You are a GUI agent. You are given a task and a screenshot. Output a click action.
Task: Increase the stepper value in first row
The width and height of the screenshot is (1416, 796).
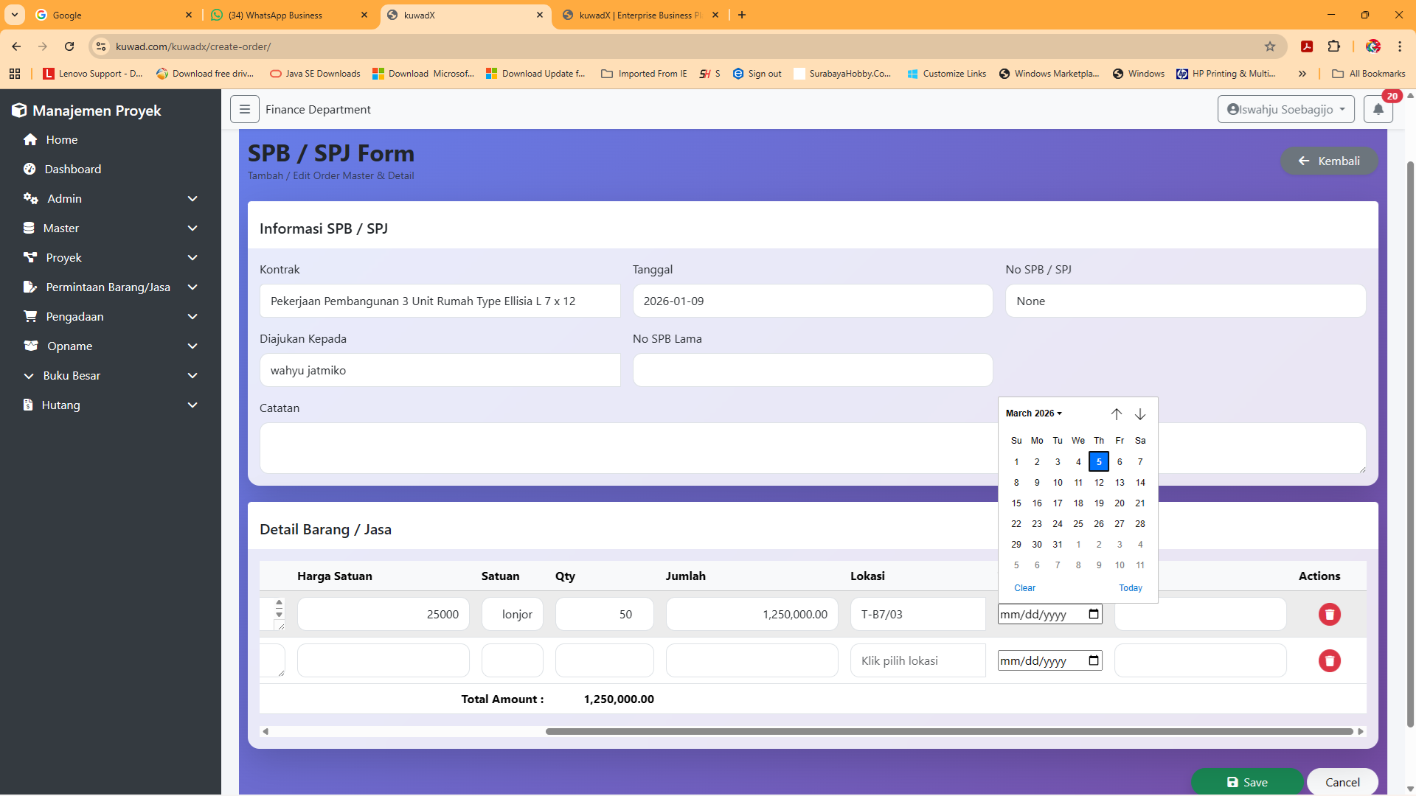click(279, 604)
